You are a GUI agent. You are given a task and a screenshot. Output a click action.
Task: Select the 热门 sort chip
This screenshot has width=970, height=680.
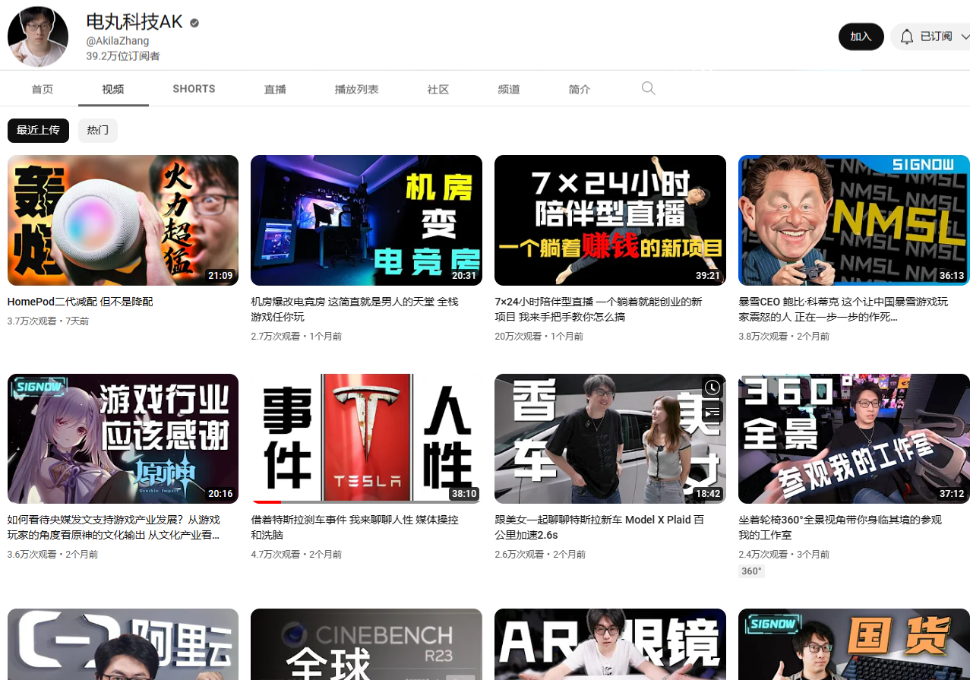98,130
